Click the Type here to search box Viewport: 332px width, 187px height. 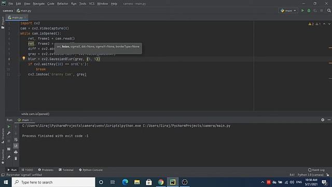[53, 182]
